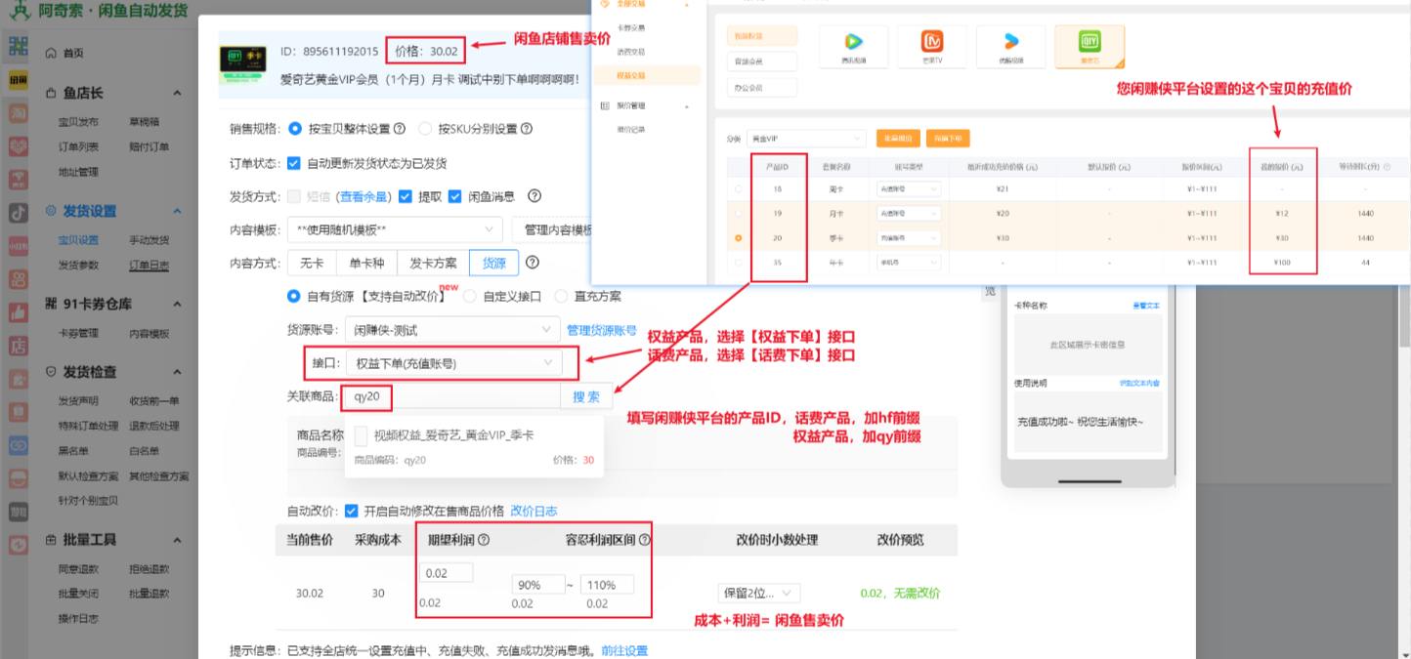Edit the 110% tolerance upper bound field
This screenshot has width=1411, height=659.
(x=607, y=585)
